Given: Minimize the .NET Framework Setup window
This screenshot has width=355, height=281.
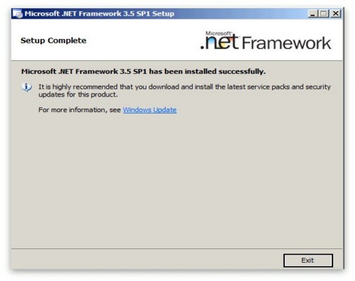Looking at the screenshot, I should coord(312,13).
